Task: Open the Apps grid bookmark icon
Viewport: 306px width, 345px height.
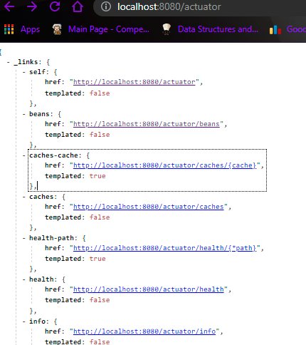Action: [x=9, y=29]
